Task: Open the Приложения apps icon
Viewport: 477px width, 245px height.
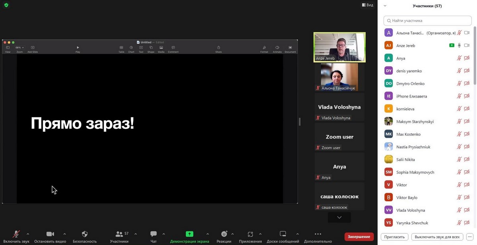Action: coord(250,234)
